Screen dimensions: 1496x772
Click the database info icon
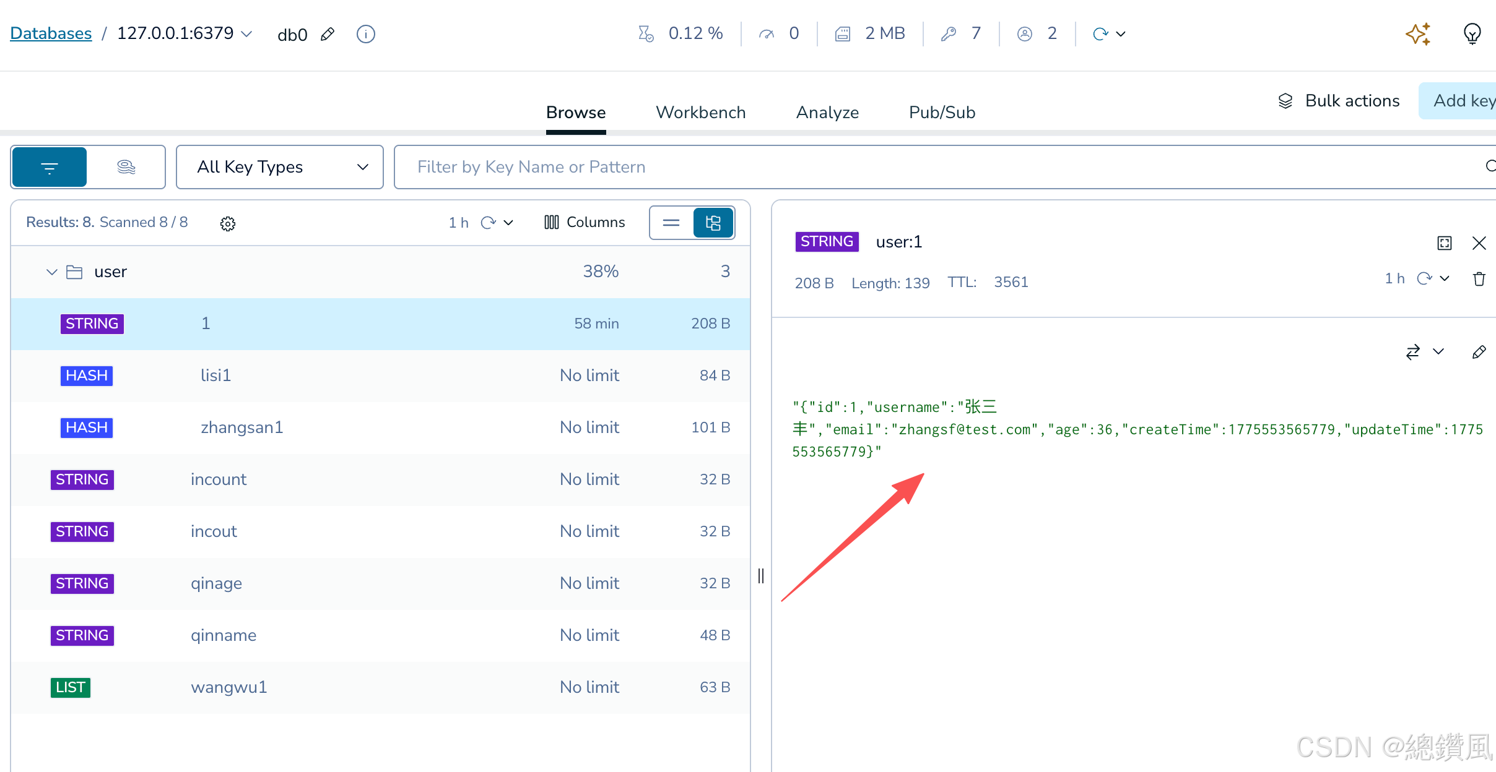click(366, 34)
